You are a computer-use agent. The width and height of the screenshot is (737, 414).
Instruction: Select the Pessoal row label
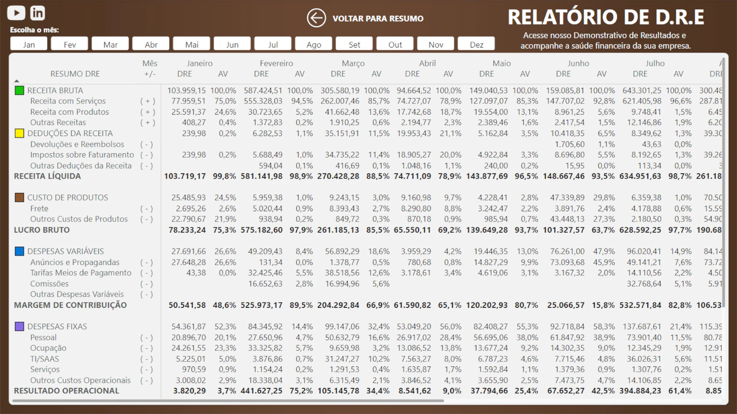coord(43,337)
